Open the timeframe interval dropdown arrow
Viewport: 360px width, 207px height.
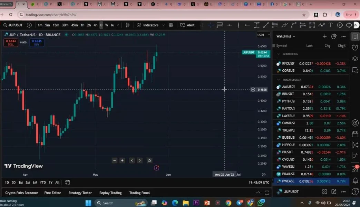118,25
